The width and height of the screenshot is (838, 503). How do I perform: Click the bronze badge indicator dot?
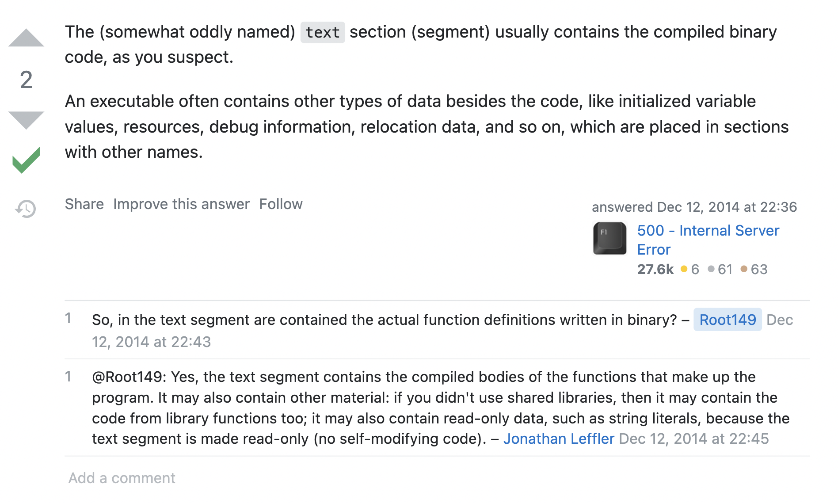[744, 269]
